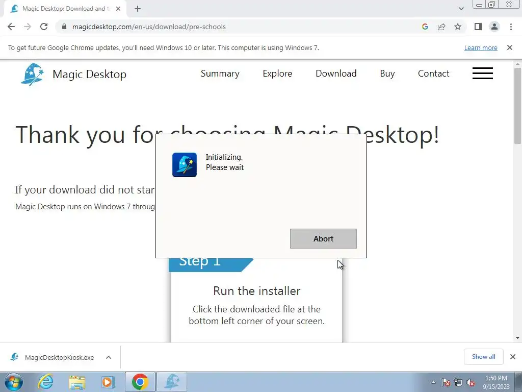The height and width of the screenshot is (392, 522).
Task: Click the Magic Desktop wizard hat installer icon
Action: [x=185, y=165]
